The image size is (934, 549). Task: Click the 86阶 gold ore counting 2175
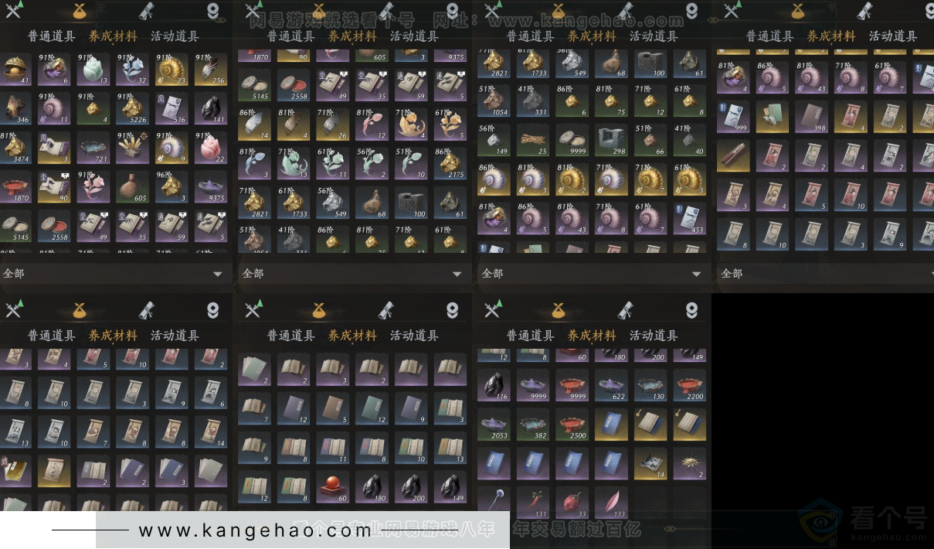[x=450, y=163]
